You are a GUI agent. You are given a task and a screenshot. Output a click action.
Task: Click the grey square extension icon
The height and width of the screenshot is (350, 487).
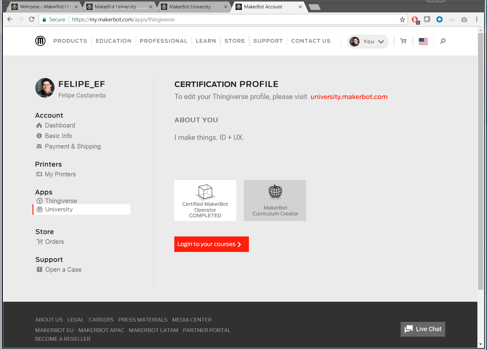[427, 19]
